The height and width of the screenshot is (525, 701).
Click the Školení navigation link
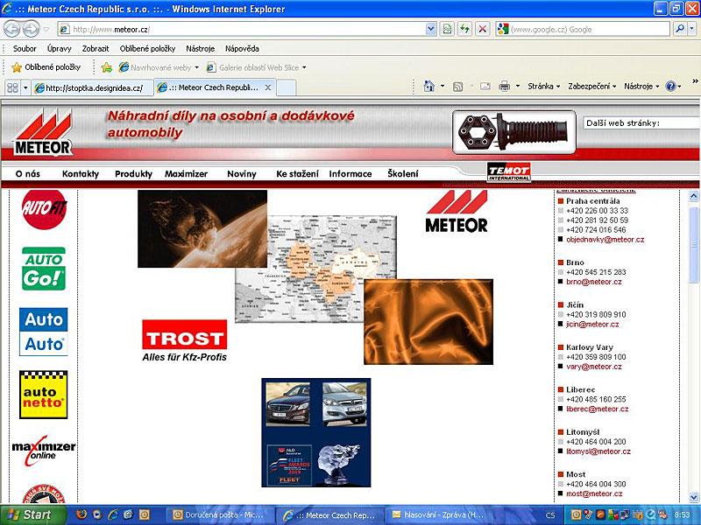click(403, 174)
